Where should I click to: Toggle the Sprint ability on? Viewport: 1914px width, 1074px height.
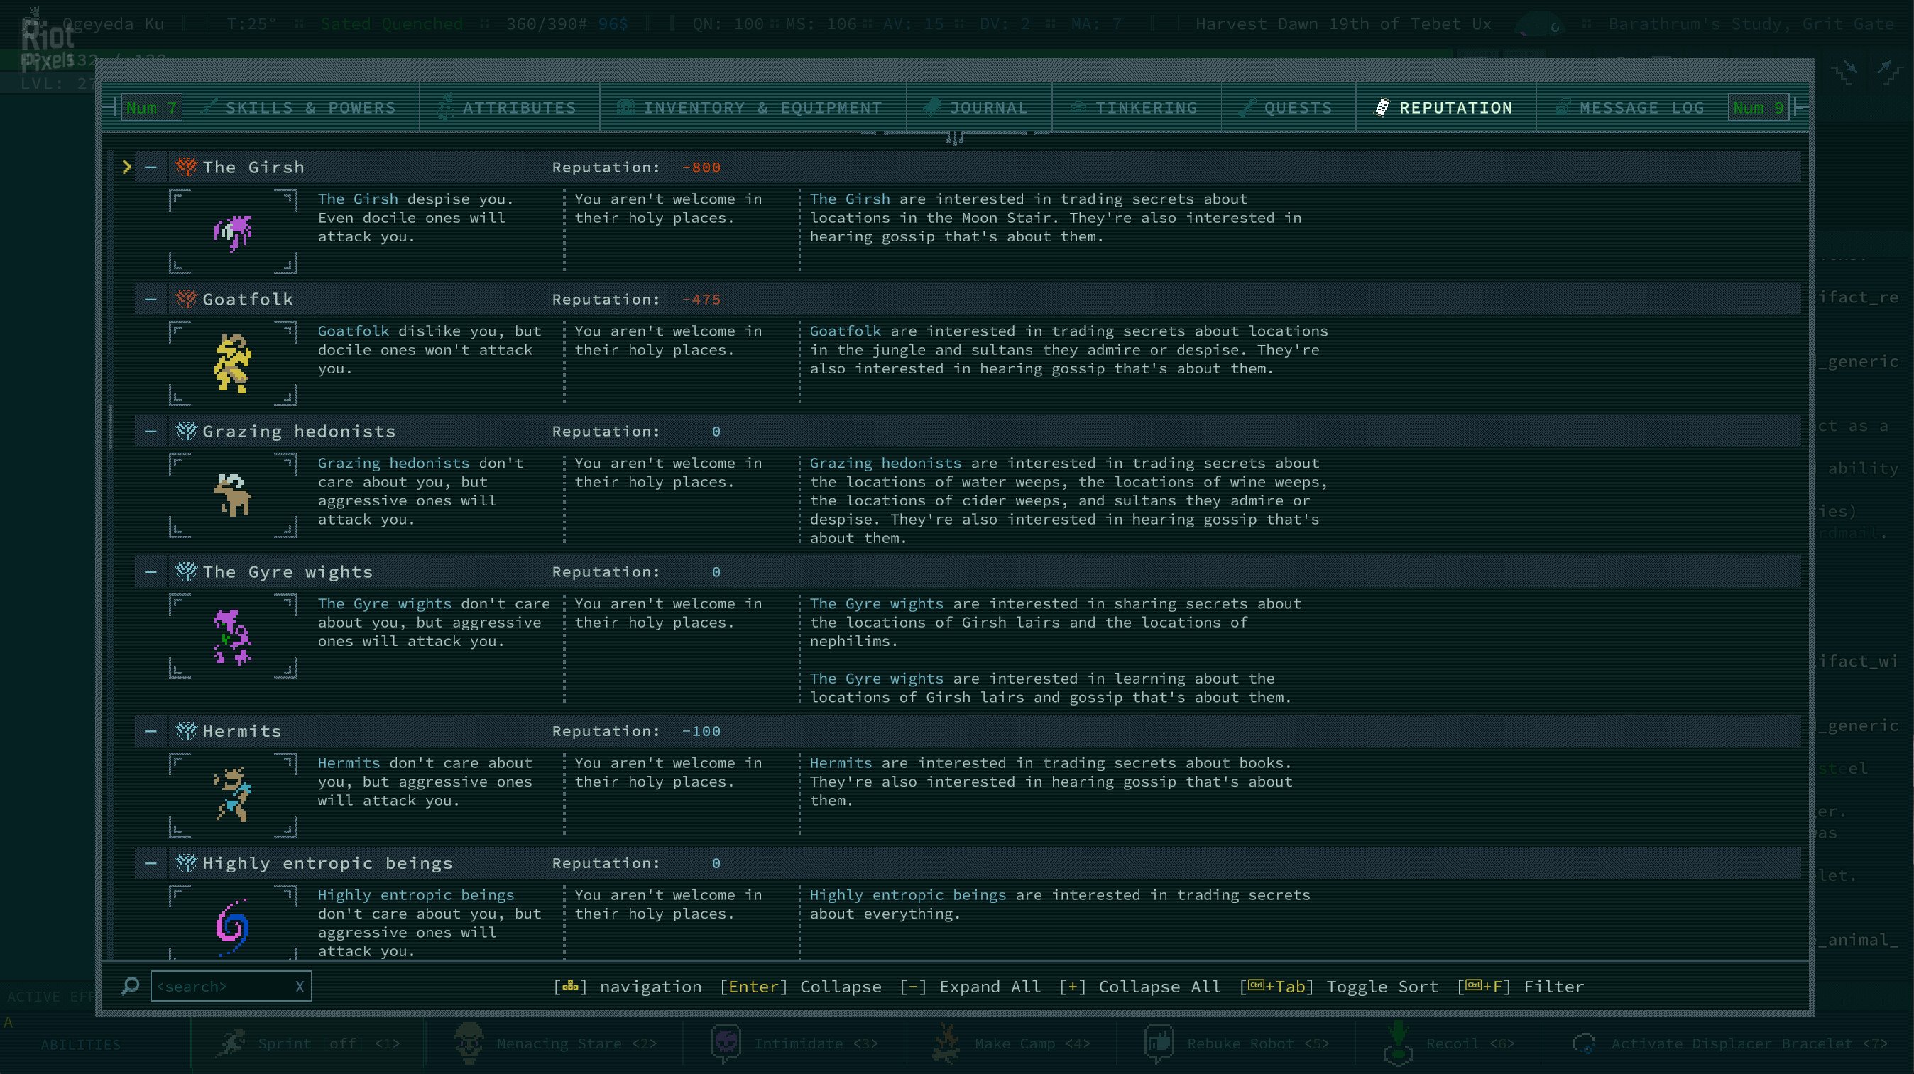coord(232,1043)
